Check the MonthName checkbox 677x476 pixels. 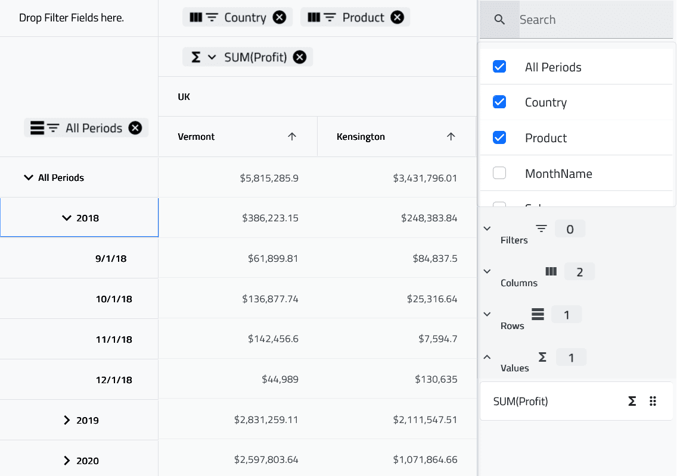(x=499, y=173)
